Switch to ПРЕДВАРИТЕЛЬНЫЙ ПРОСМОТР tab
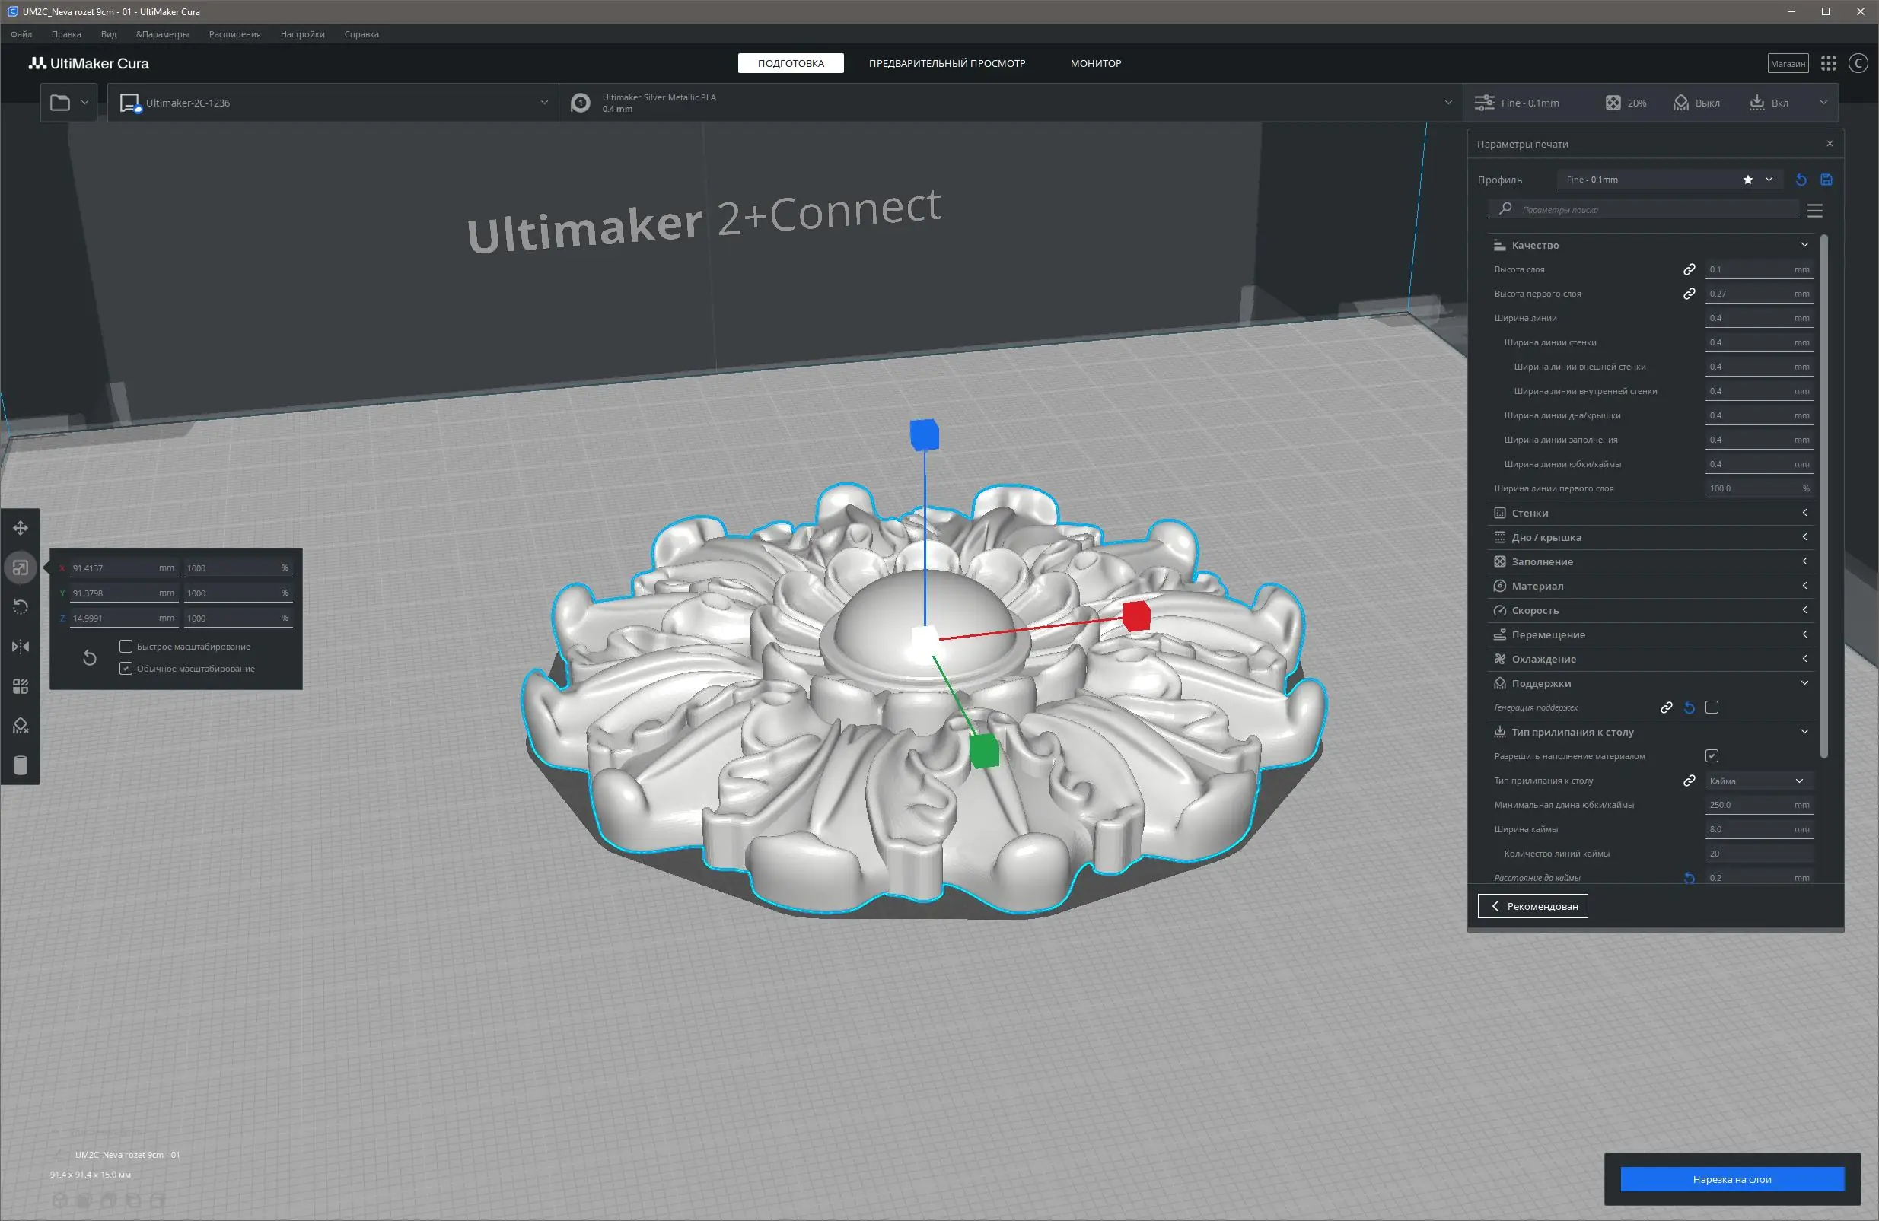The image size is (1879, 1221). coord(947,63)
